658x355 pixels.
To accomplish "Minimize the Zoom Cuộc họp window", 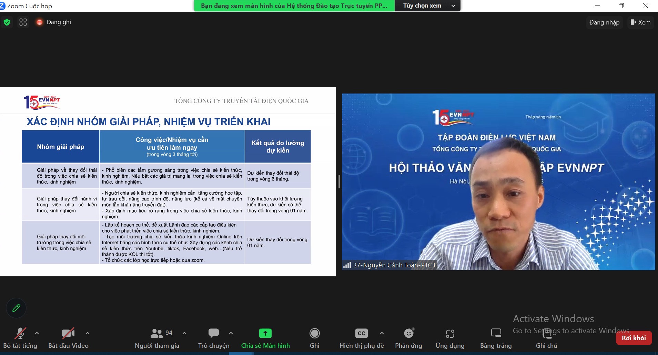I will pos(597,6).
